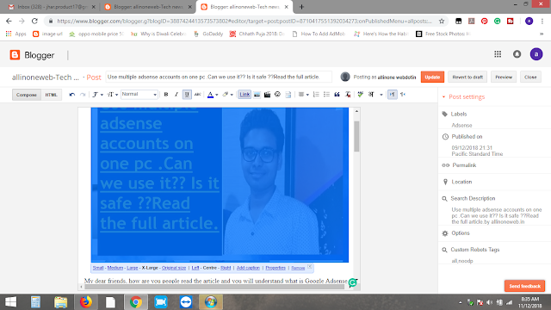Open the Labels settings section
551x310 pixels.
[459, 115]
